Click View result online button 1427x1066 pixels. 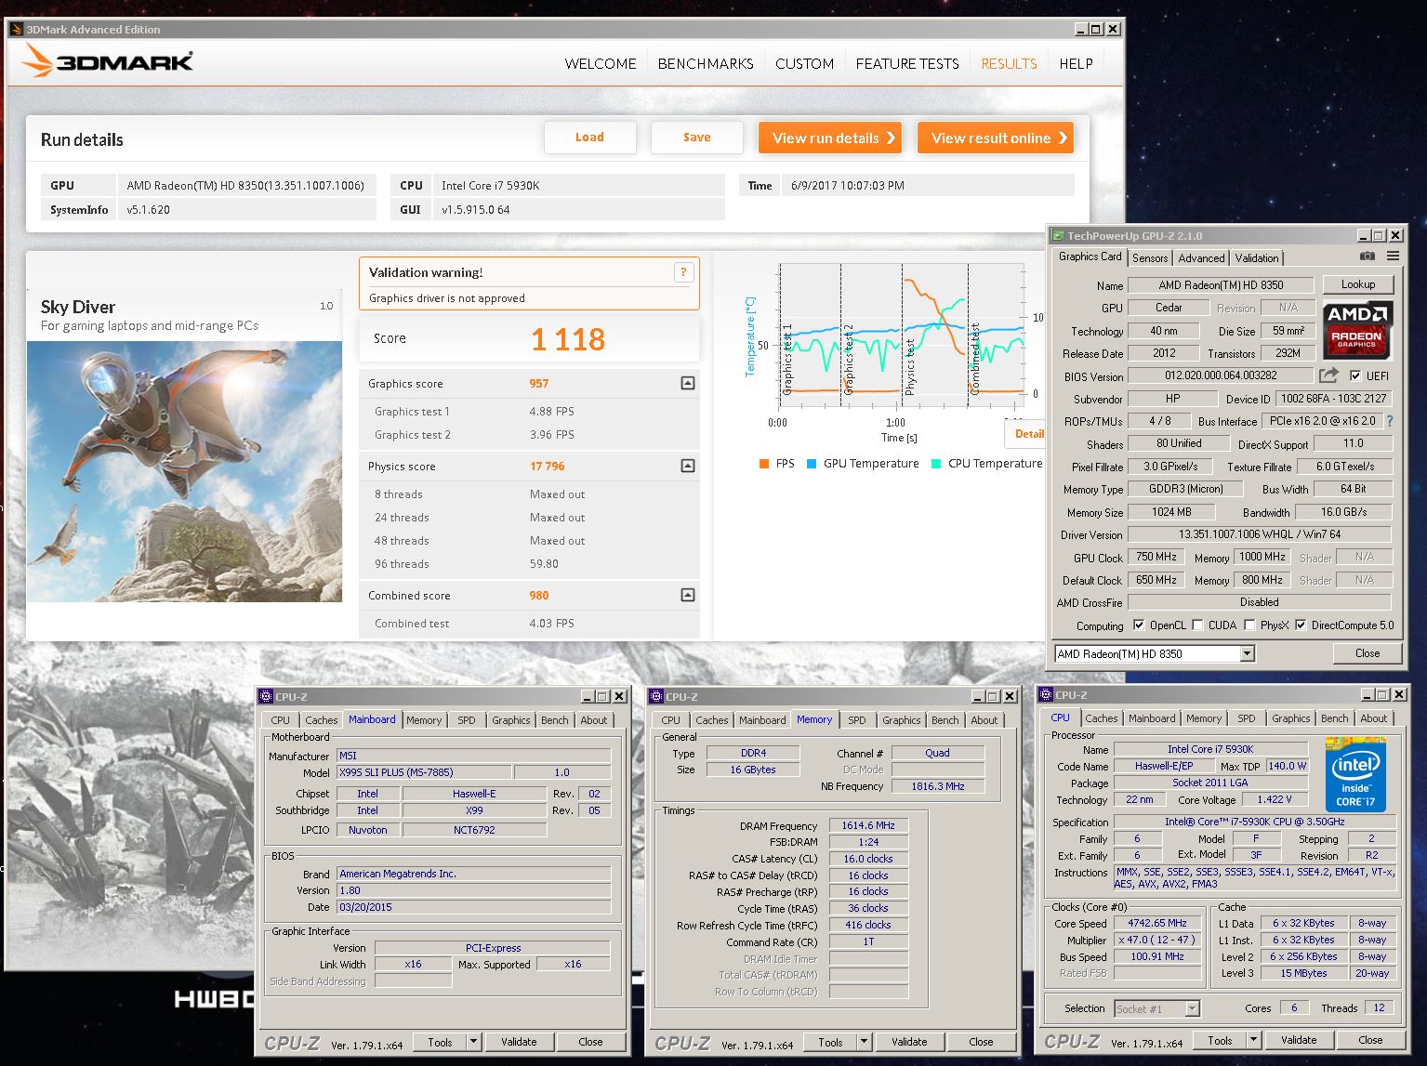995,138
